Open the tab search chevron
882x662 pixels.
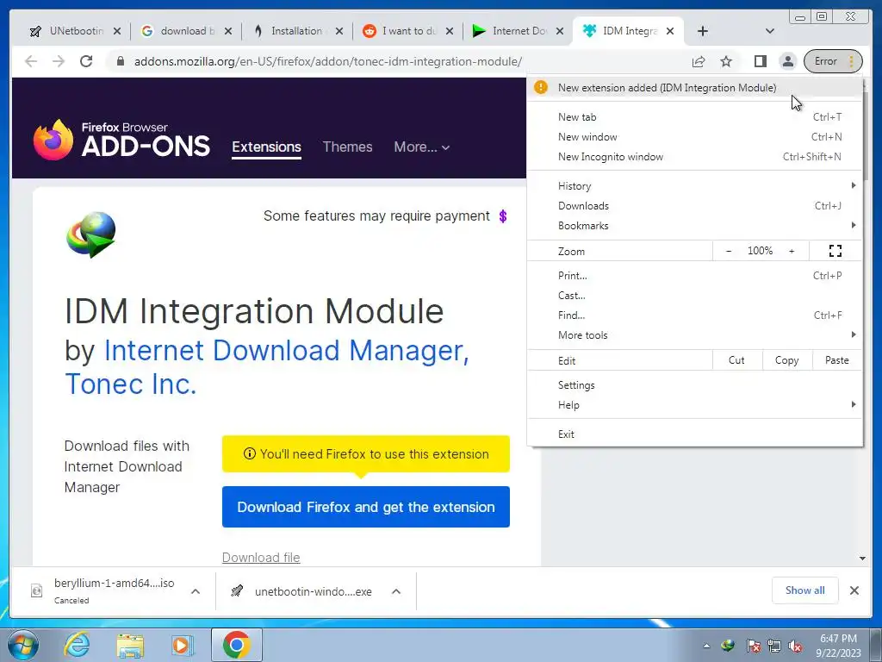[x=770, y=31]
